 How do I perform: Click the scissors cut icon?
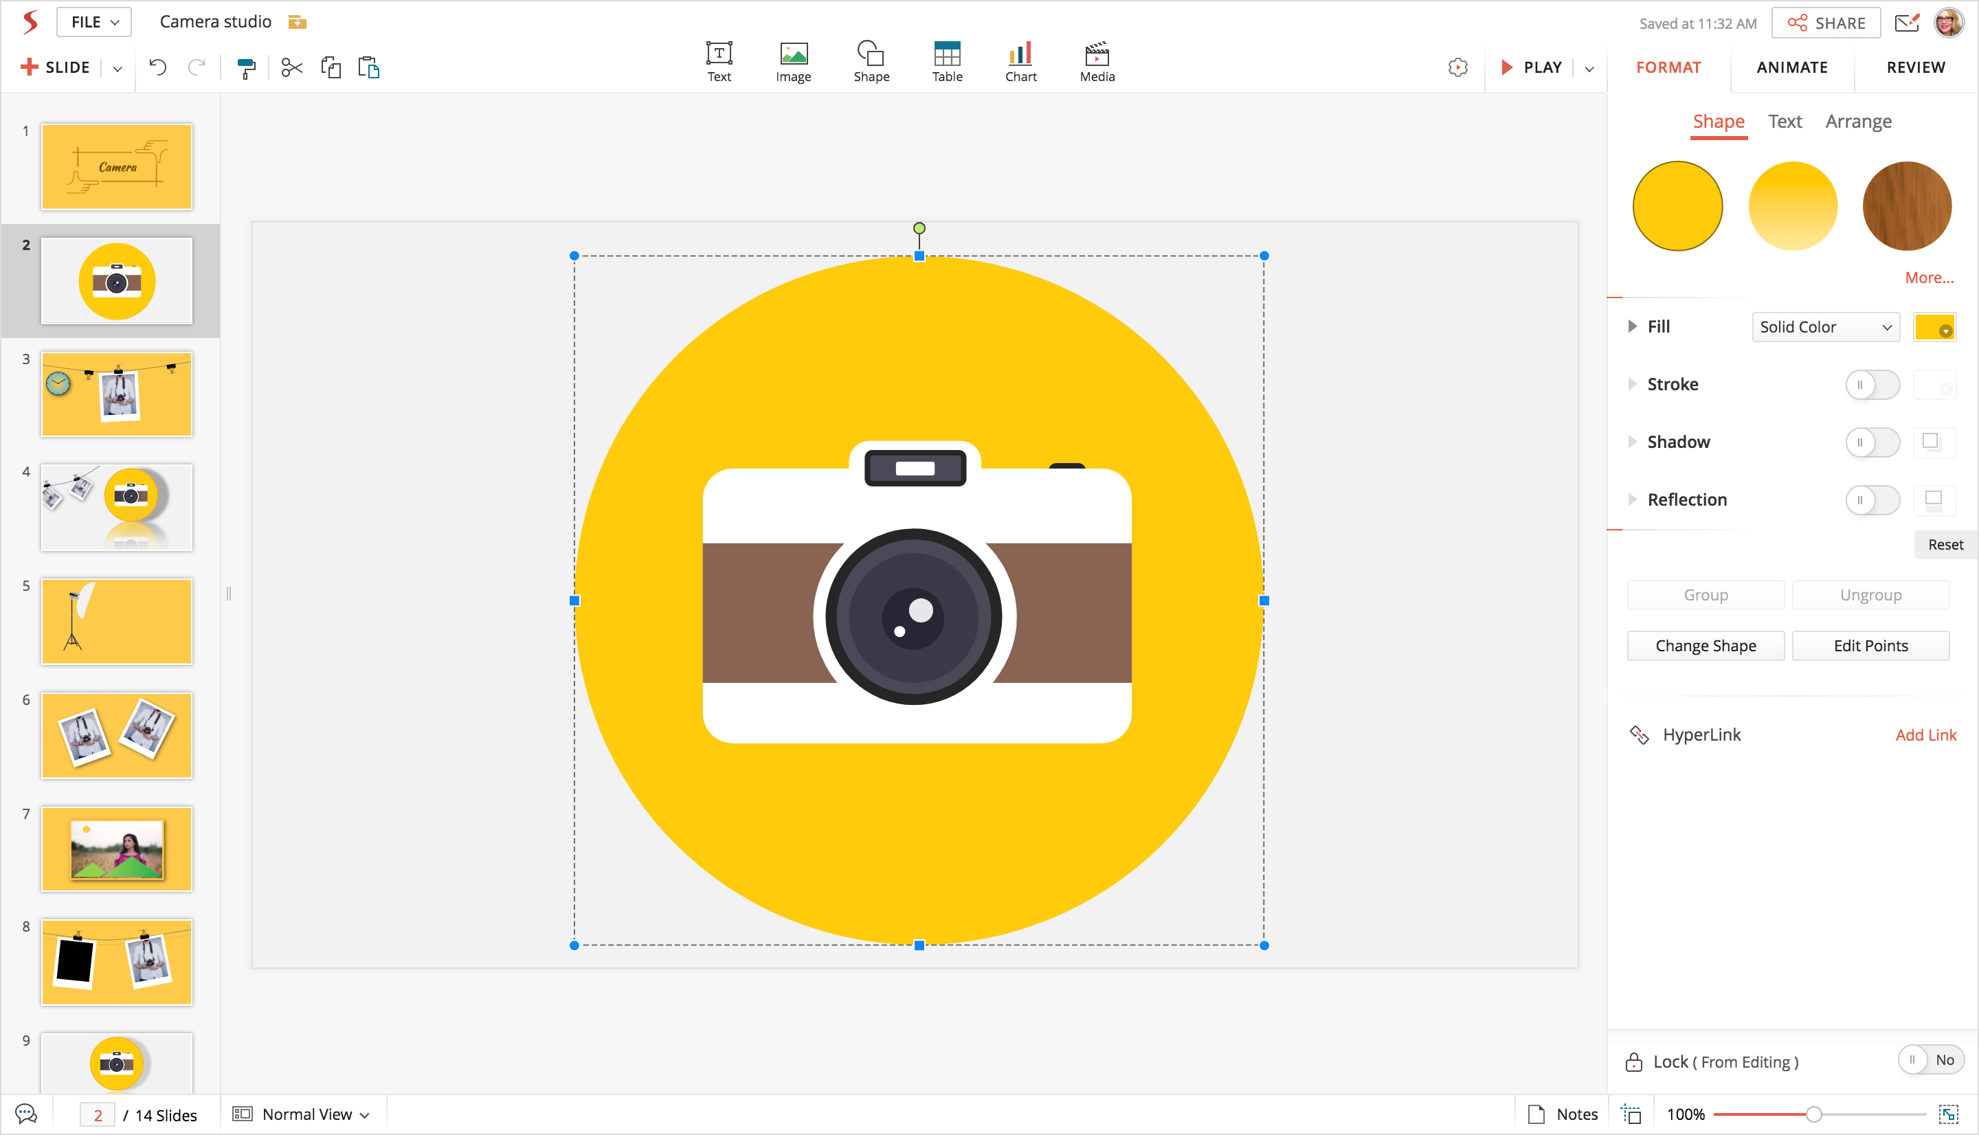[291, 68]
